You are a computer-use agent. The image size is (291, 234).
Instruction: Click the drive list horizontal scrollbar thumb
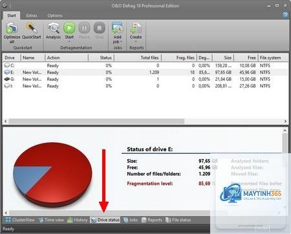coord(96,122)
